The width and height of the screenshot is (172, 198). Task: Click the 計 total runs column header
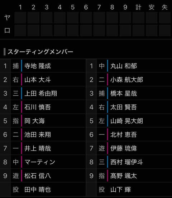138,7
